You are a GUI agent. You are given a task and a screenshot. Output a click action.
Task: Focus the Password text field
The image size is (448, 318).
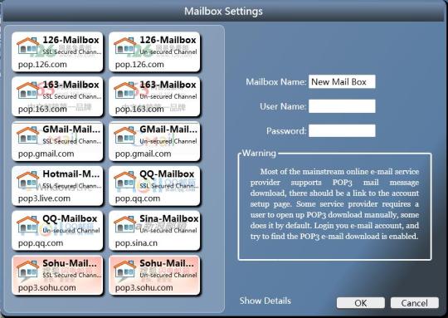(x=342, y=131)
